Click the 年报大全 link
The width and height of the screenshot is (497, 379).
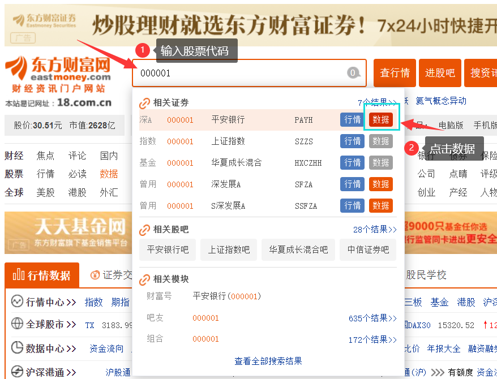(443, 348)
